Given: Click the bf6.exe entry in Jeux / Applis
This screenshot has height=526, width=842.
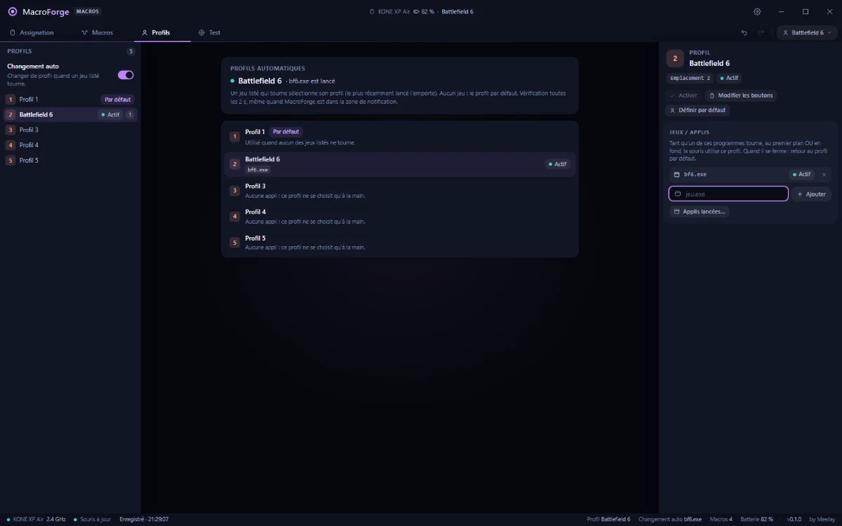Looking at the screenshot, I should pos(750,175).
